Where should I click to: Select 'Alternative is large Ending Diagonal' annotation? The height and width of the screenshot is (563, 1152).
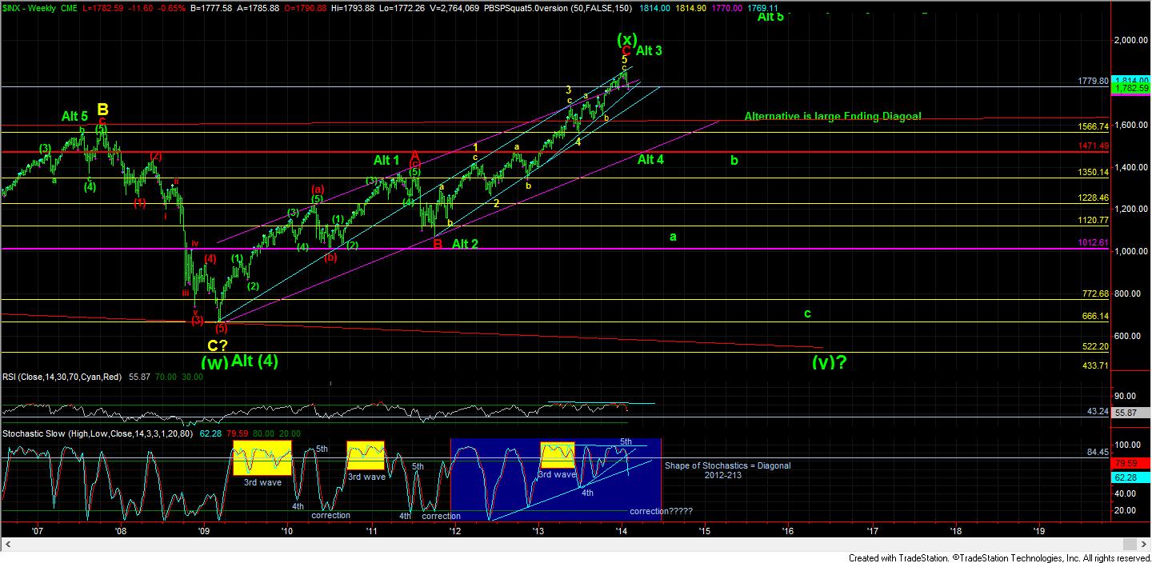pyautogui.click(x=832, y=117)
